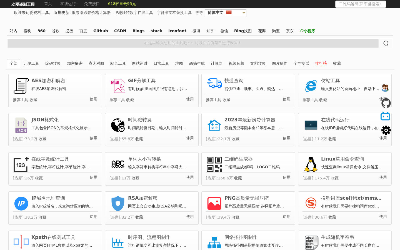Click the 618轻量云95元 promo link
Viewport: 400px width, 250px height.
click(x=122, y=4)
